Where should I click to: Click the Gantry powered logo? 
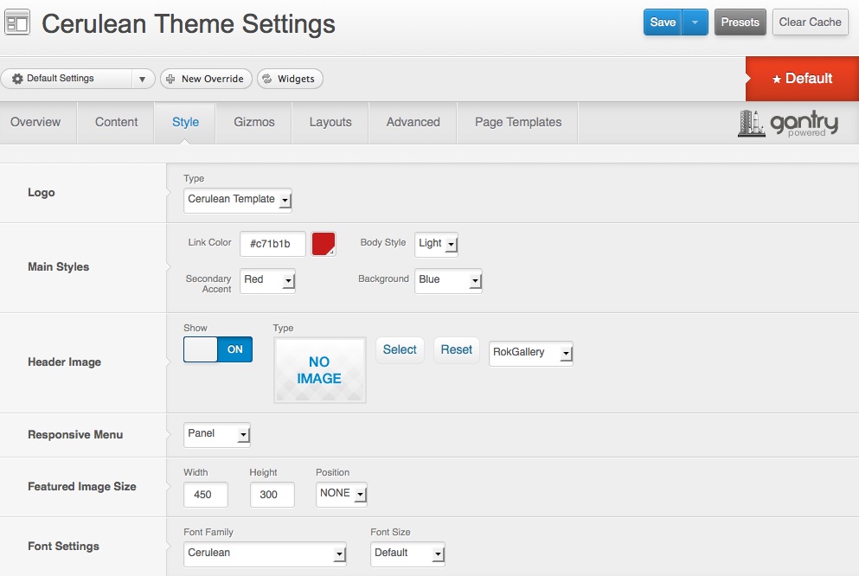pos(788,123)
